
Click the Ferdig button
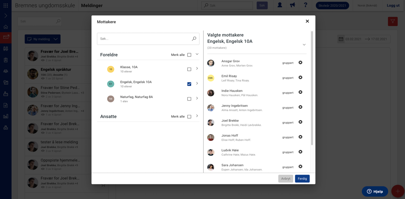click(302, 179)
